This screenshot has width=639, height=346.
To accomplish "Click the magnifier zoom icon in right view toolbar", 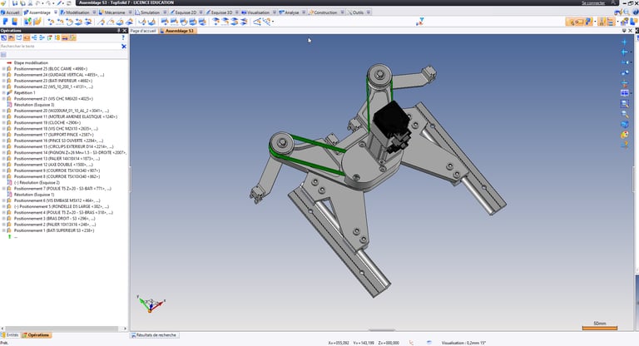I will [624, 115].
